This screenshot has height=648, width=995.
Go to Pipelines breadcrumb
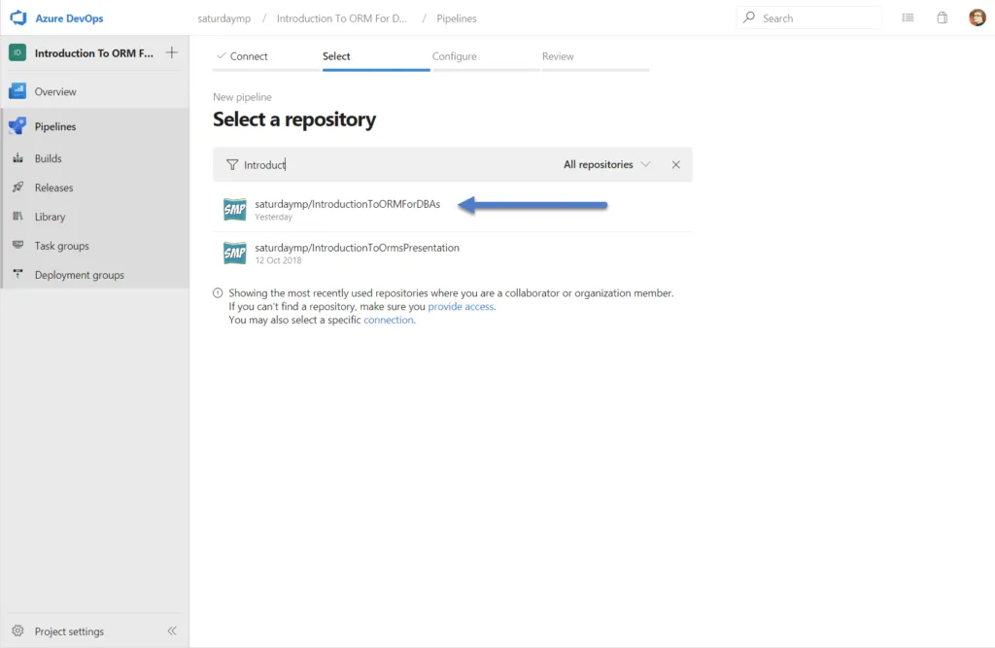[x=457, y=18]
